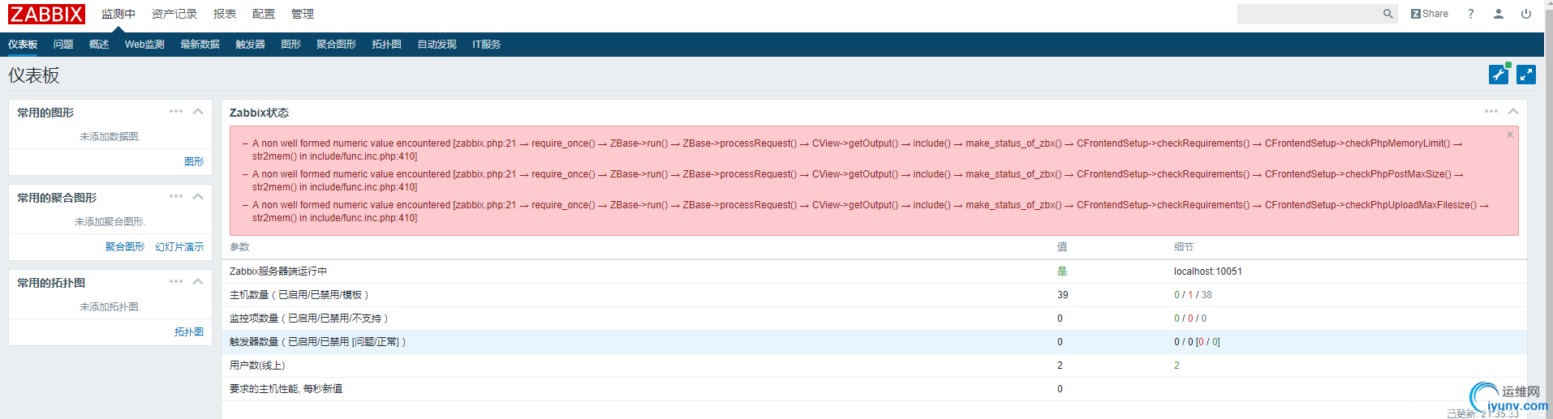The height and width of the screenshot is (419, 1553).
Task: Click the 要求的主机性能, 每秒新值 row label
Action: click(x=286, y=389)
